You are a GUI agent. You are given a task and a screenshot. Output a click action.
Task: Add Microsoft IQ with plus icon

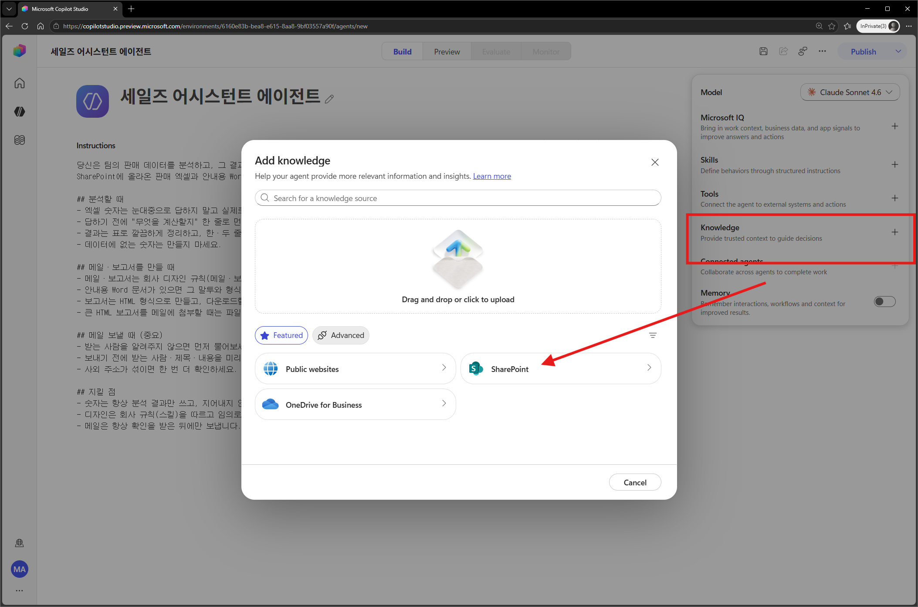pos(894,126)
